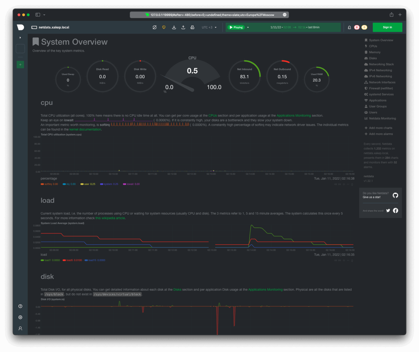Click the node monitor icon beside netdata.xakep.local

click(34, 27)
